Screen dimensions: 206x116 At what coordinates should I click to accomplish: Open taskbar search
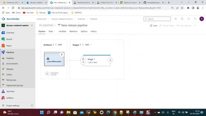tap(49, 112)
